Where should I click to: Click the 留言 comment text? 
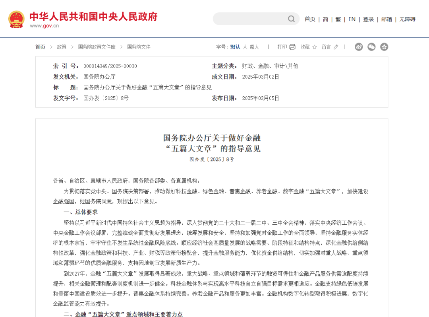click(326, 47)
